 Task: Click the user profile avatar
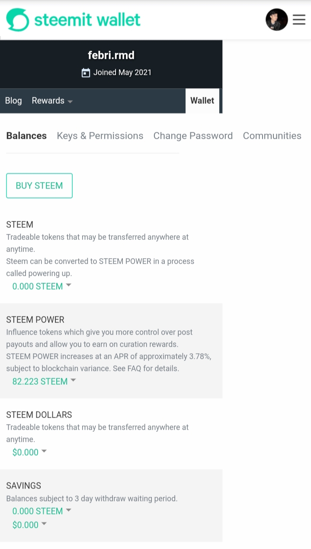pos(276,19)
